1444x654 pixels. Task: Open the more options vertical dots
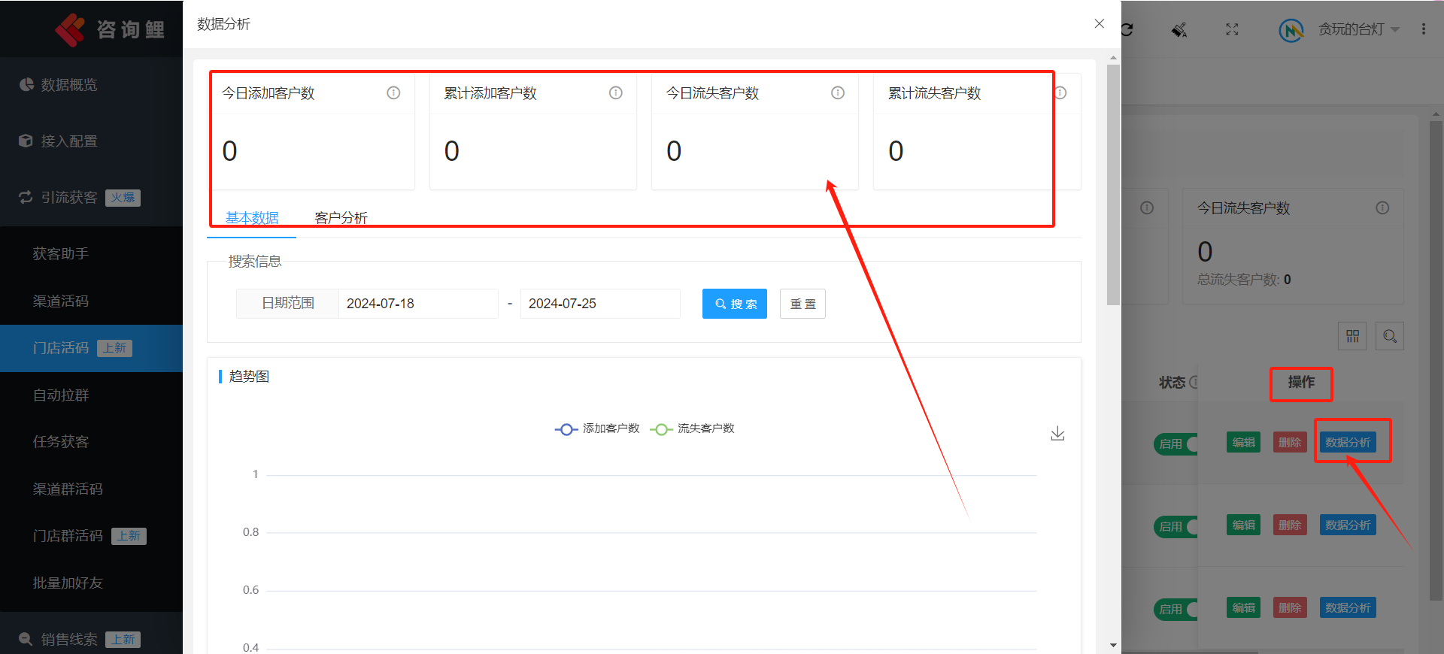click(x=1424, y=29)
